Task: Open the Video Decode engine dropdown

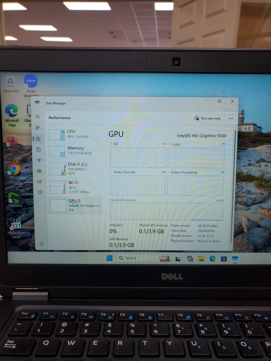Action: point(123,172)
